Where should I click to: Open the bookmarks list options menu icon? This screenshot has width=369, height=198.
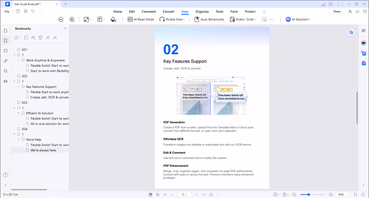[x=16, y=38]
